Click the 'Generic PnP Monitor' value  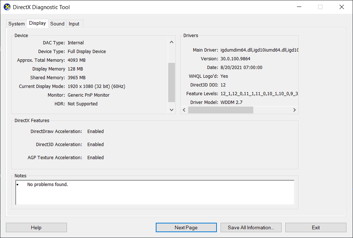(88, 95)
